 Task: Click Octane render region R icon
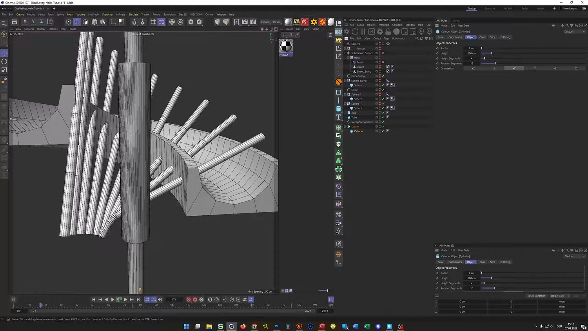point(372,31)
